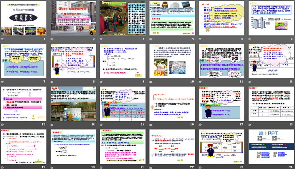Select slide 22 thumbnail
This screenshot has width=295, height=169.
[x=172, y=146]
